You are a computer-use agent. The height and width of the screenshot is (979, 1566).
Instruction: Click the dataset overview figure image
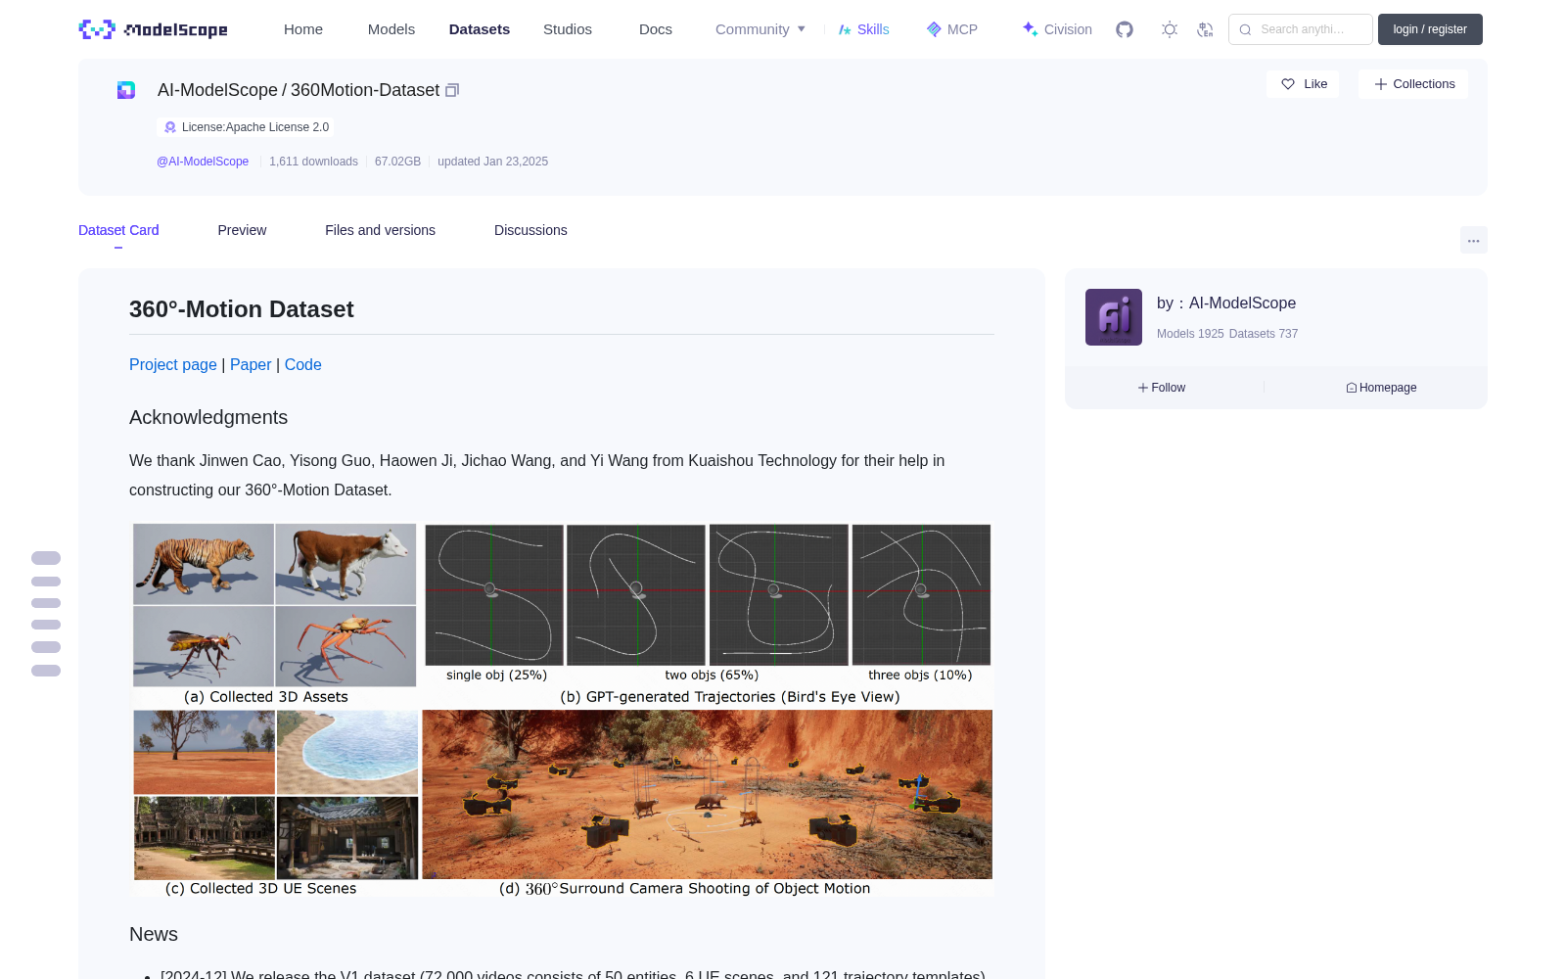tap(562, 710)
